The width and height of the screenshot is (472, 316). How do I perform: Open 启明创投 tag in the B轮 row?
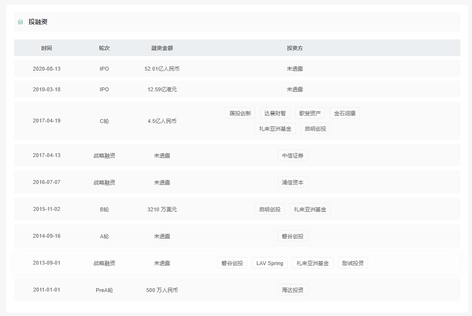pos(270,209)
